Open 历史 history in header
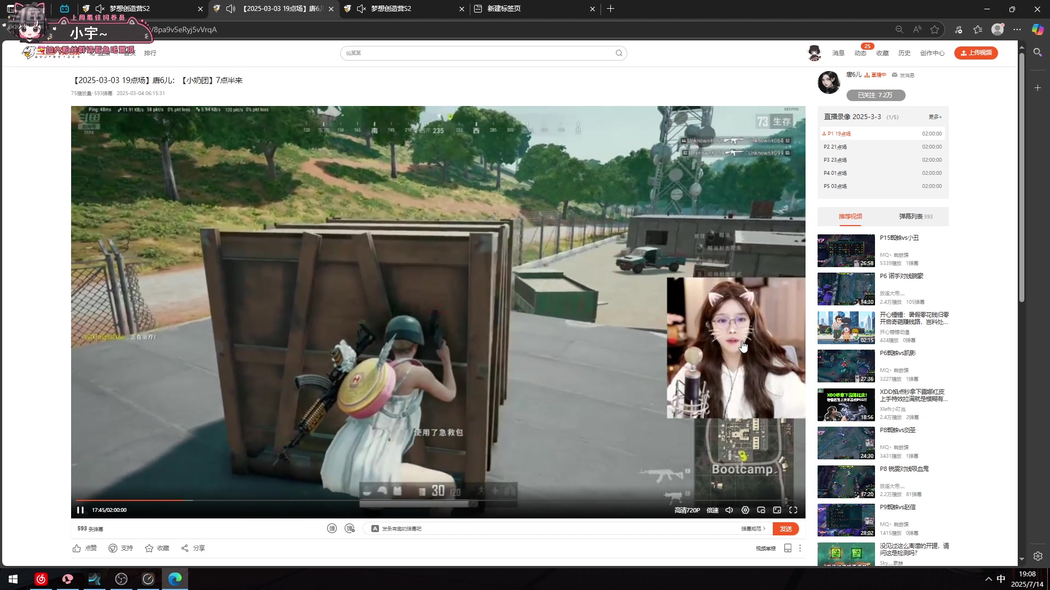The image size is (1050, 590). click(x=905, y=53)
